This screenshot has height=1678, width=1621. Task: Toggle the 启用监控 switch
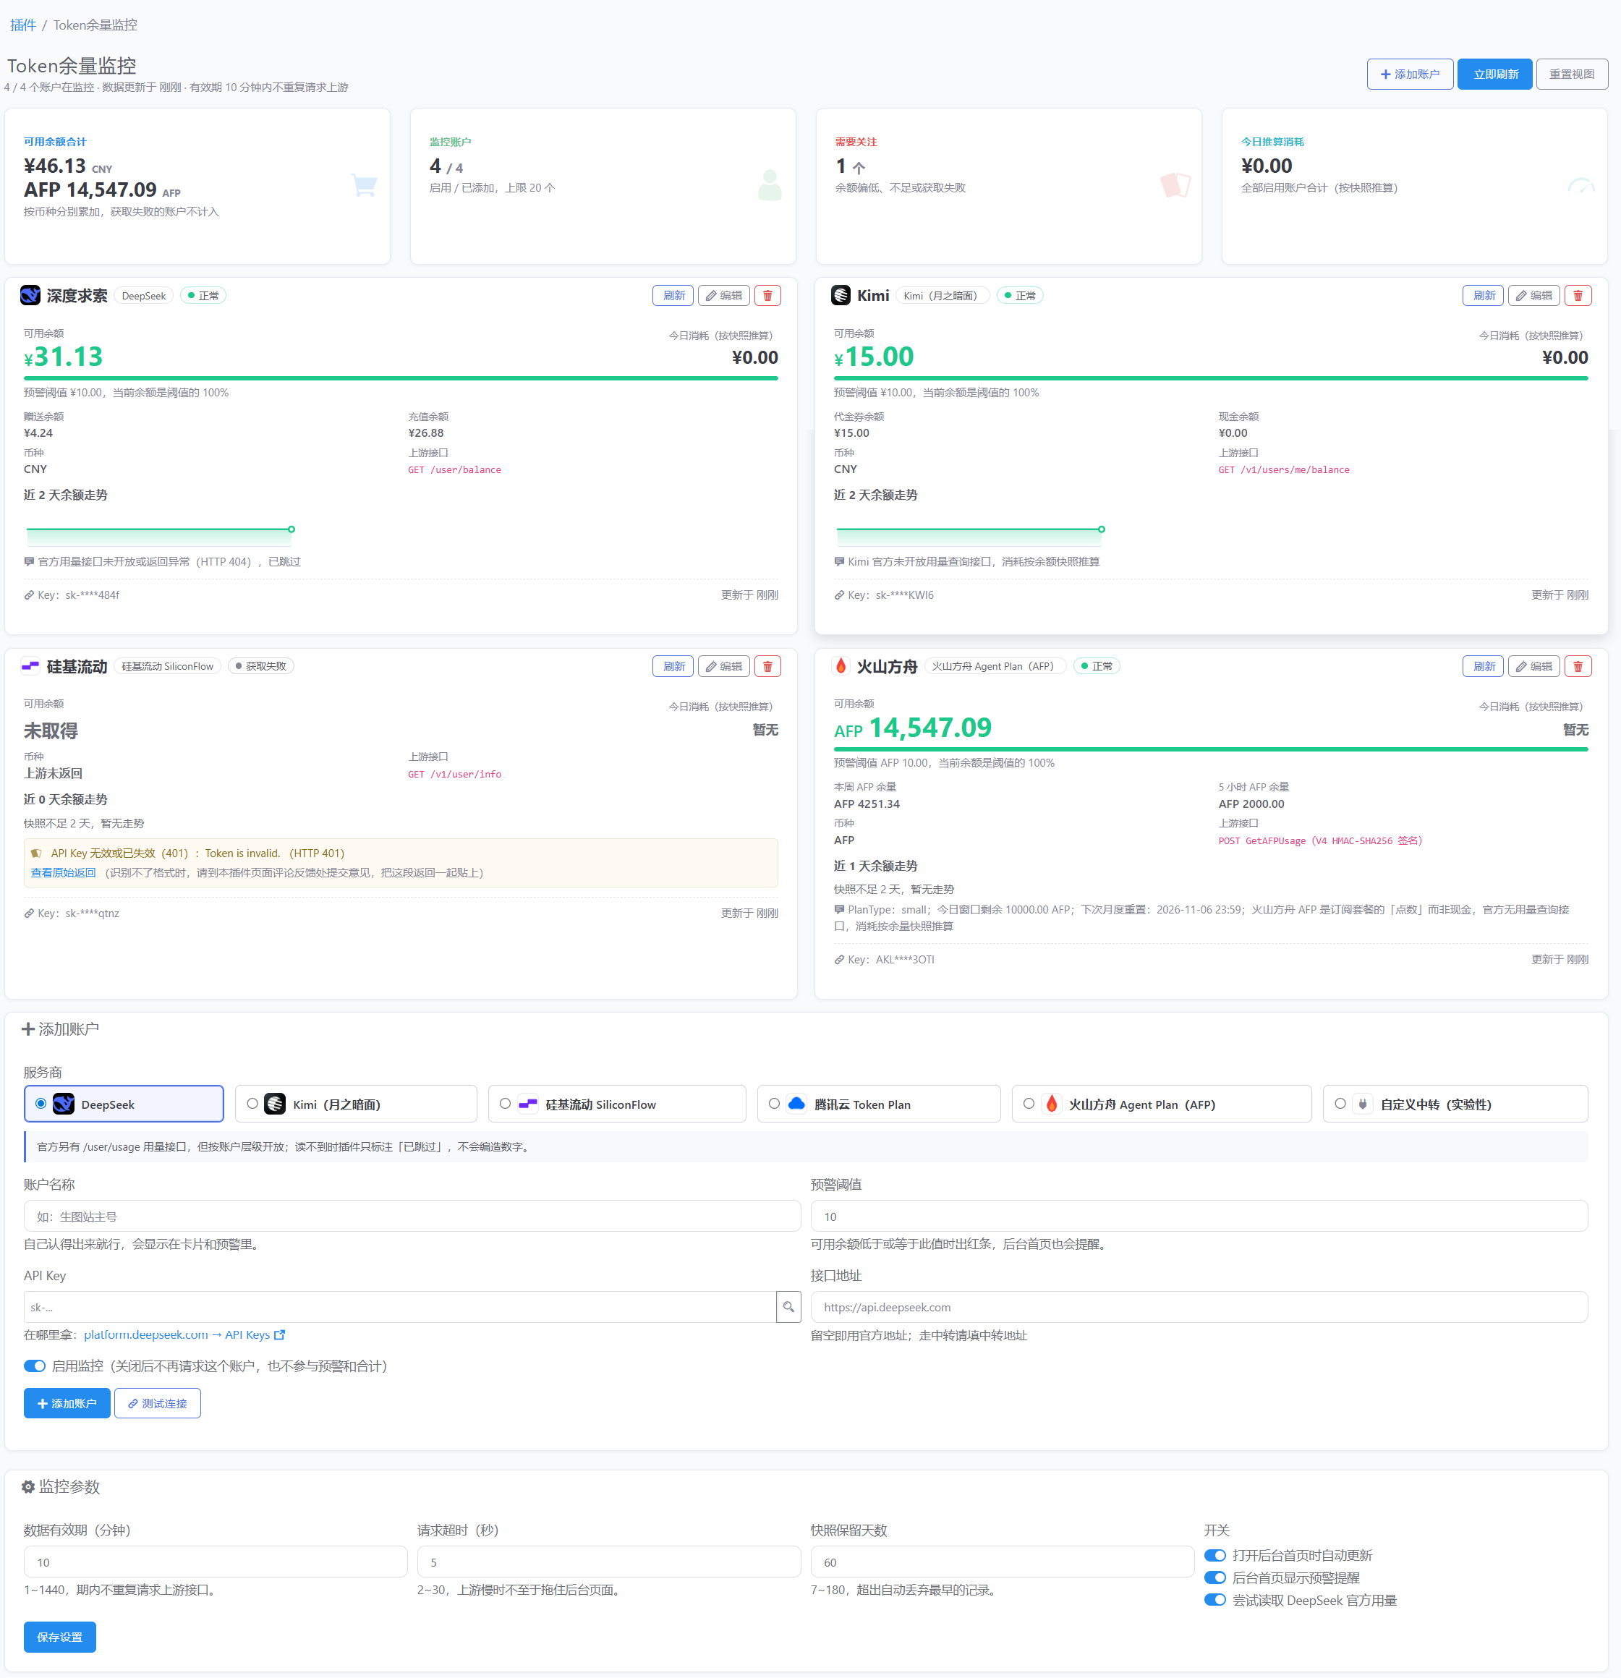pos(35,1366)
